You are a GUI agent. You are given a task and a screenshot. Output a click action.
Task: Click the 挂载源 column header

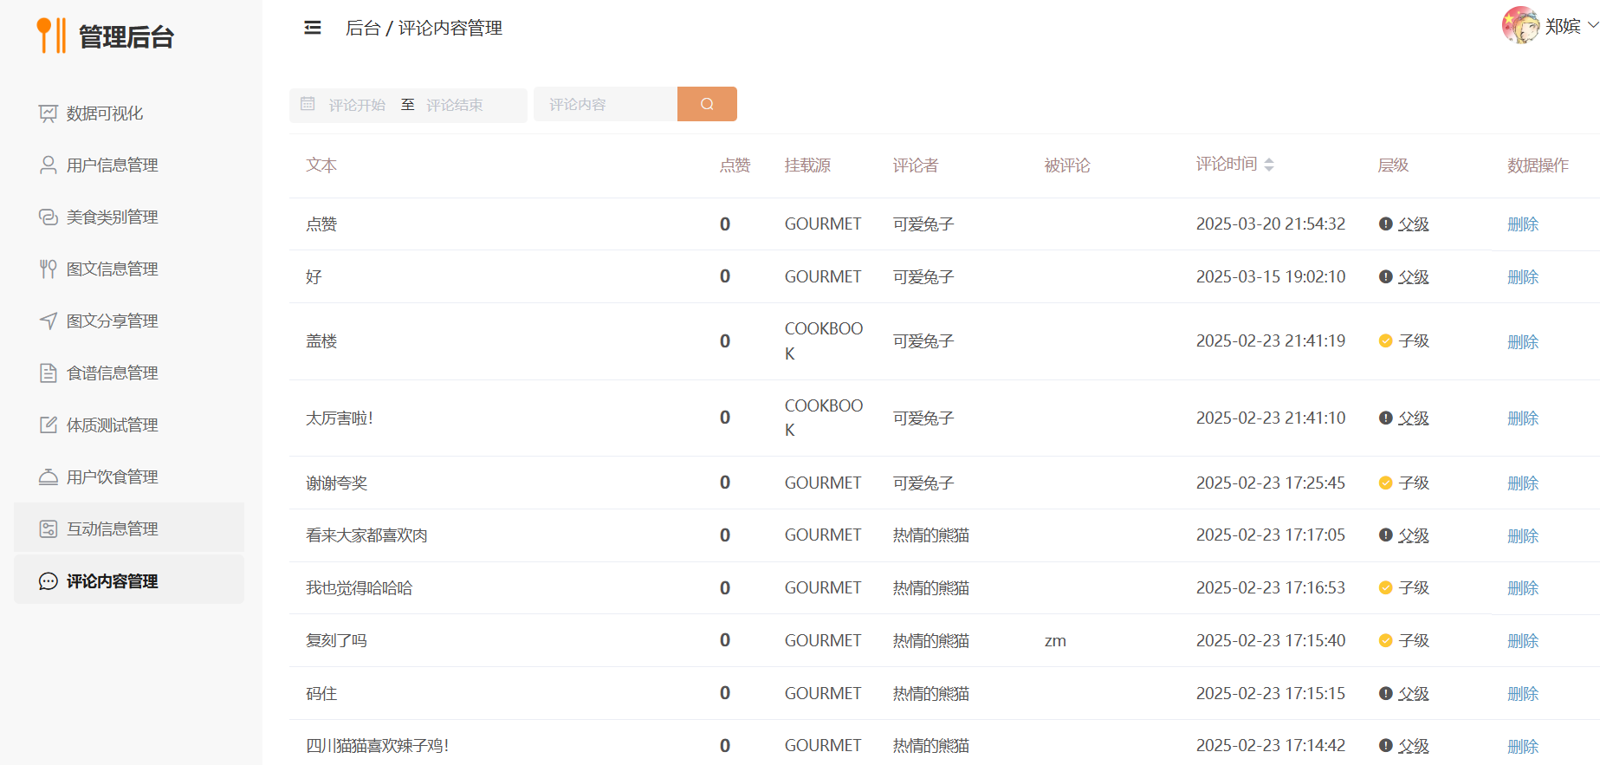(807, 165)
